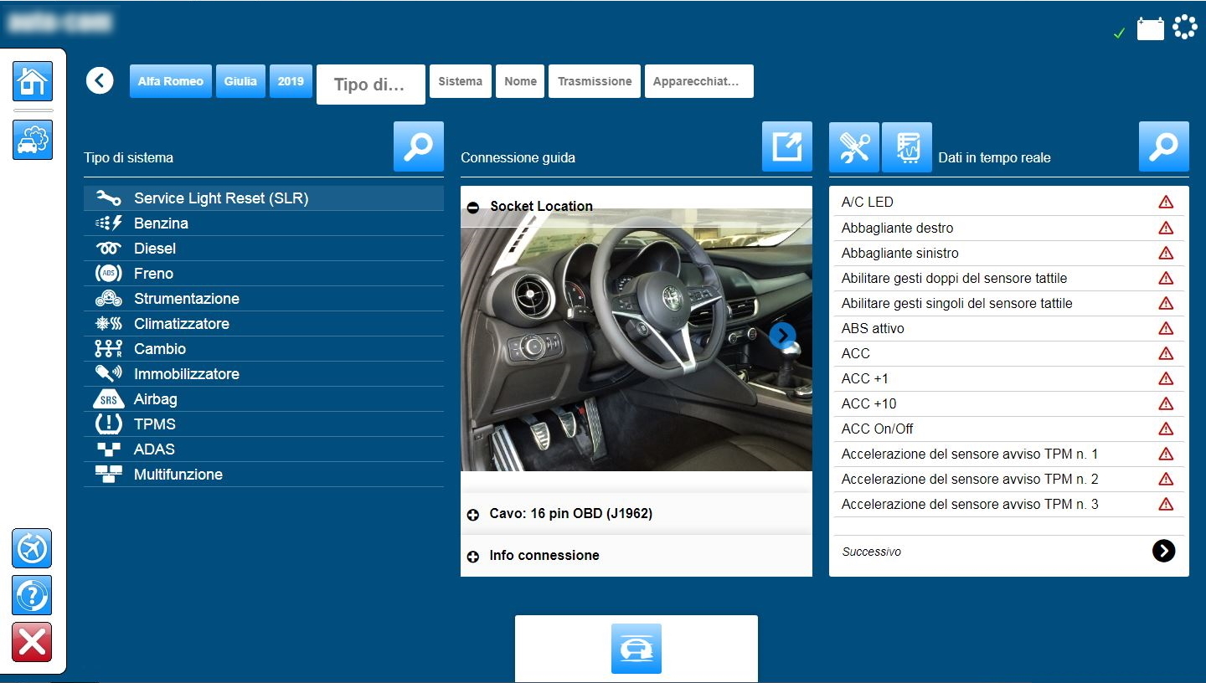Click warning triangle next to A/C LED

point(1166,202)
